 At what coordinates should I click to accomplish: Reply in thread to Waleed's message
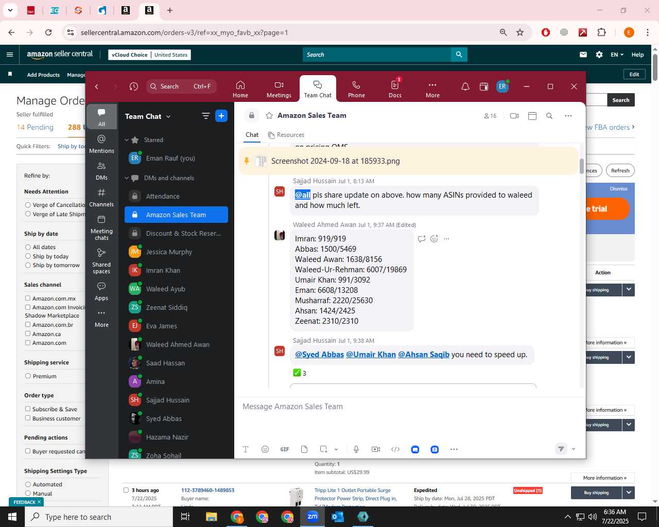click(x=422, y=238)
